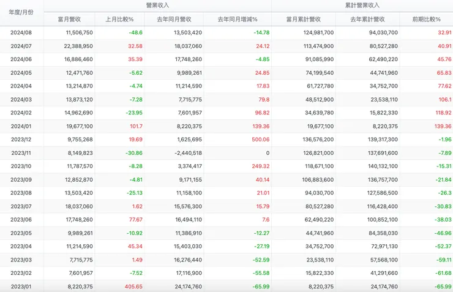This screenshot has width=453, height=292.
Task: Click month-over-month value 405.65
Action: coord(134,287)
